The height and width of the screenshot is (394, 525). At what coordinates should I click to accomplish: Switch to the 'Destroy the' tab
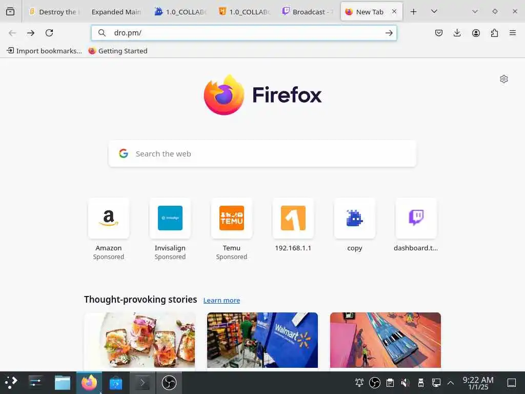(53, 12)
